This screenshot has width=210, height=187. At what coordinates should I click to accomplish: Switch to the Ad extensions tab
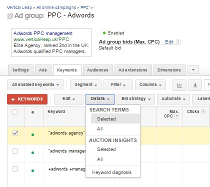click(133, 70)
